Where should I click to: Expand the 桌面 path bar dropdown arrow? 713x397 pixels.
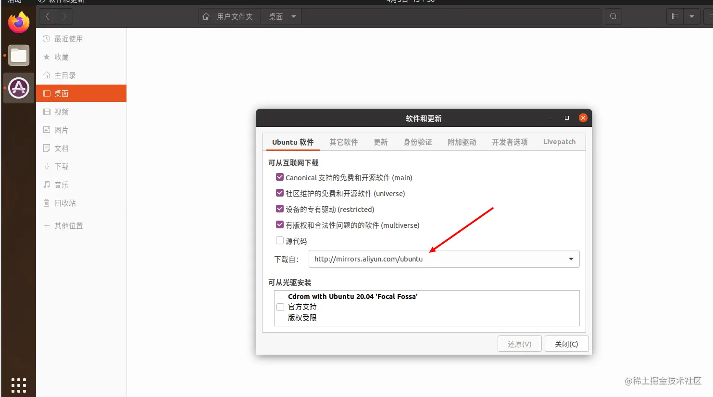[293, 16]
